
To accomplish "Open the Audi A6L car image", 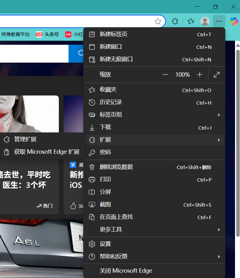I will click(x=42, y=248).
